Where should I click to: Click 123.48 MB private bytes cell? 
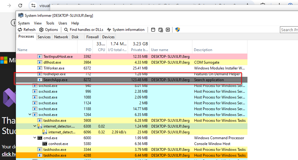139,80
